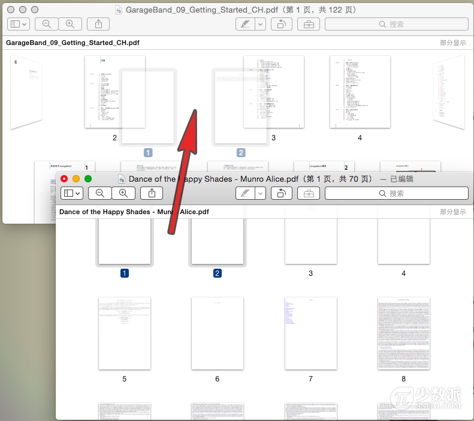Click GarageBand window title document icon
The width and height of the screenshot is (474, 421).
point(119,10)
